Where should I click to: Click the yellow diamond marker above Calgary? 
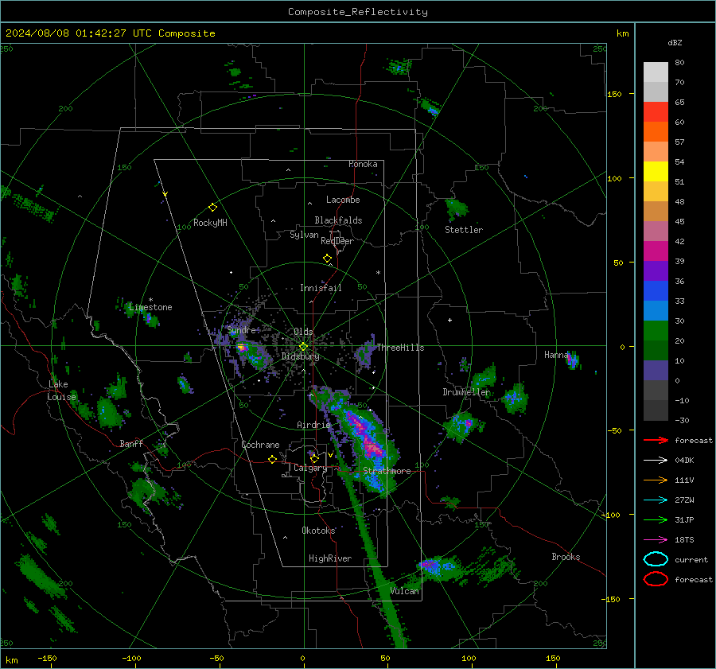click(314, 458)
